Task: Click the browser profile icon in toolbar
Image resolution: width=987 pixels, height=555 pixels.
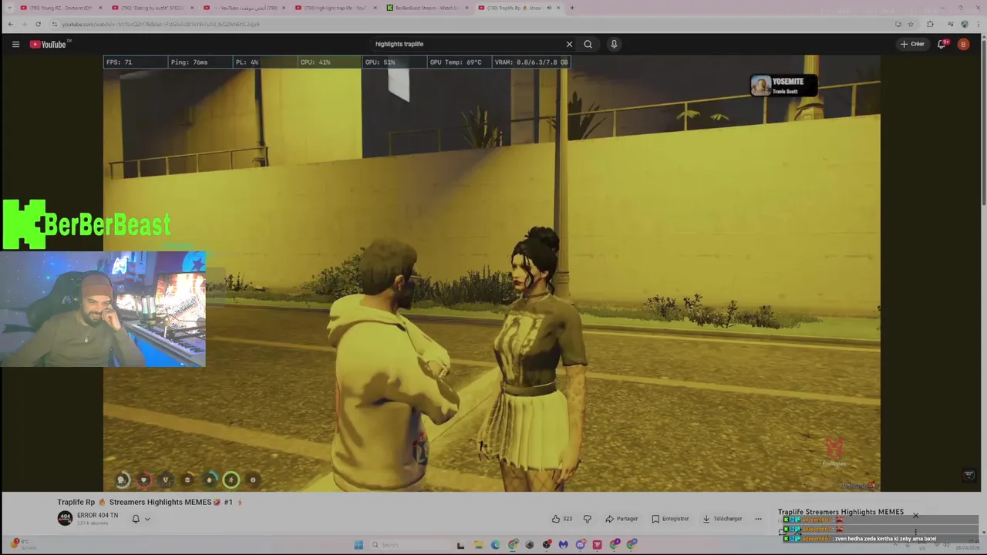Action: [x=965, y=24]
